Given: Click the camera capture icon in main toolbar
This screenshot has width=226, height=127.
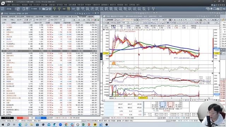Looking at the screenshot, I should 43,9.
